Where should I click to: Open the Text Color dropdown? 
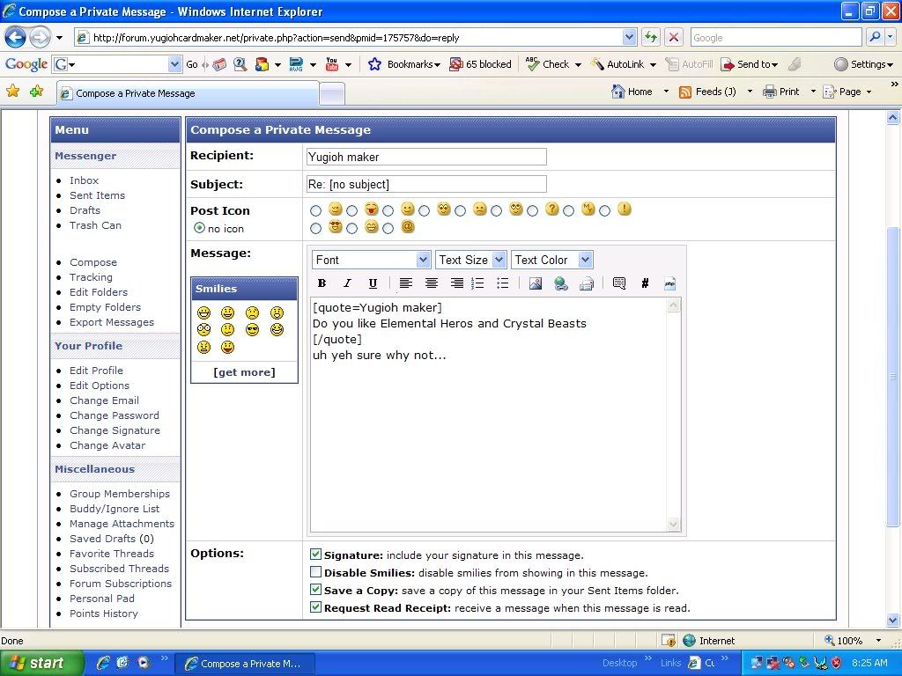pos(552,260)
